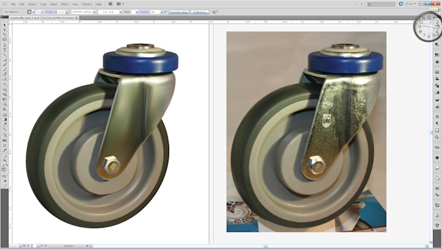Open the Paragraph panel icon

437,124
